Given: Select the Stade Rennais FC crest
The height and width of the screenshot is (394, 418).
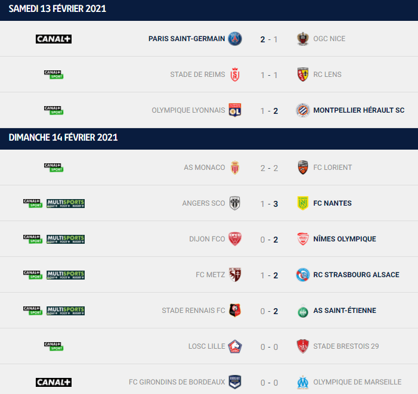Looking at the screenshot, I should pyautogui.click(x=235, y=311).
